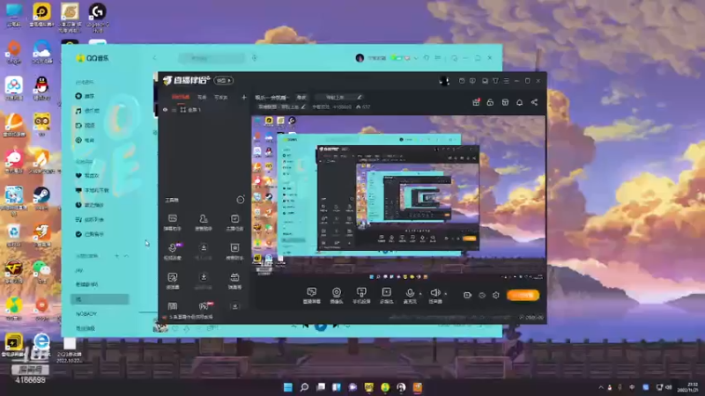705x396 pixels.
Task: Click the share icon in 直播伴侣 toolbar
Action: pyautogui.click(x=534, y=102)
